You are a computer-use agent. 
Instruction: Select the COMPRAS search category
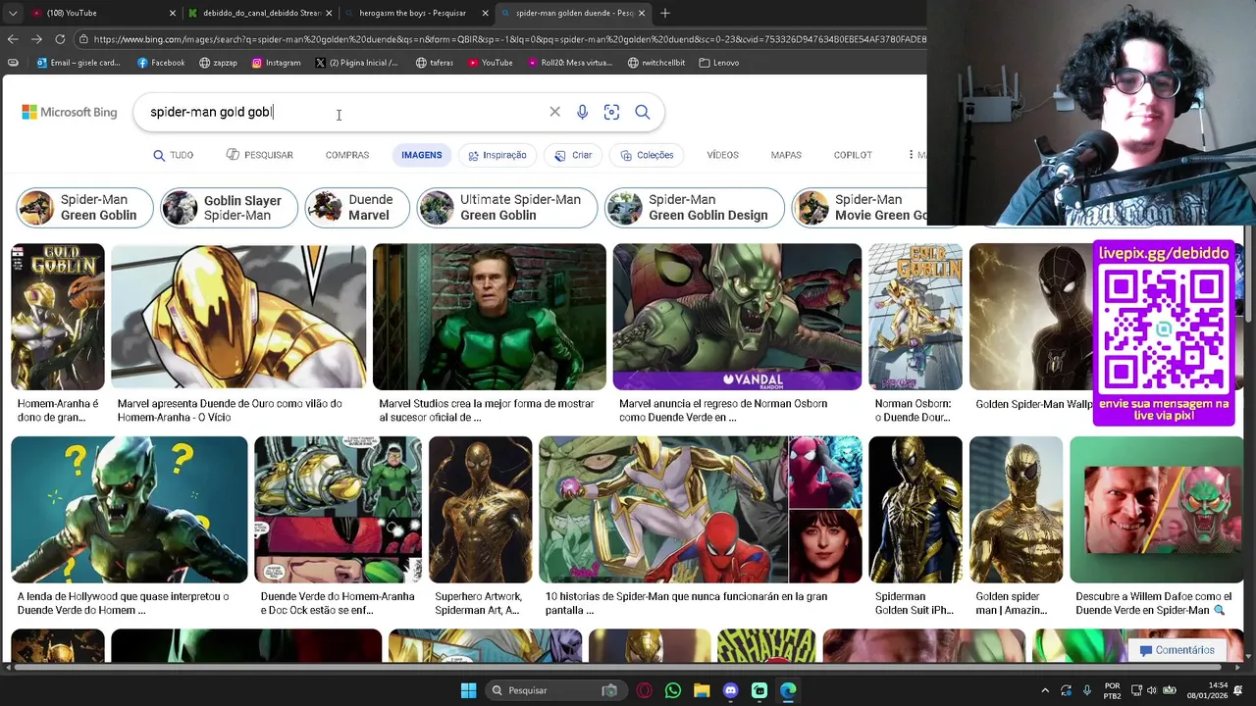tap(347, 155)
